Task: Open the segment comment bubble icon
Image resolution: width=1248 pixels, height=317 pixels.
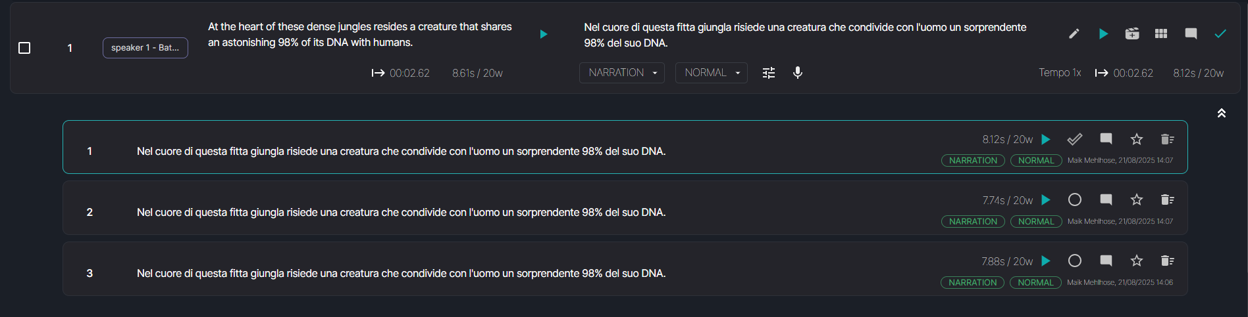Action: pyautogui.click(x=1191, y=33)
